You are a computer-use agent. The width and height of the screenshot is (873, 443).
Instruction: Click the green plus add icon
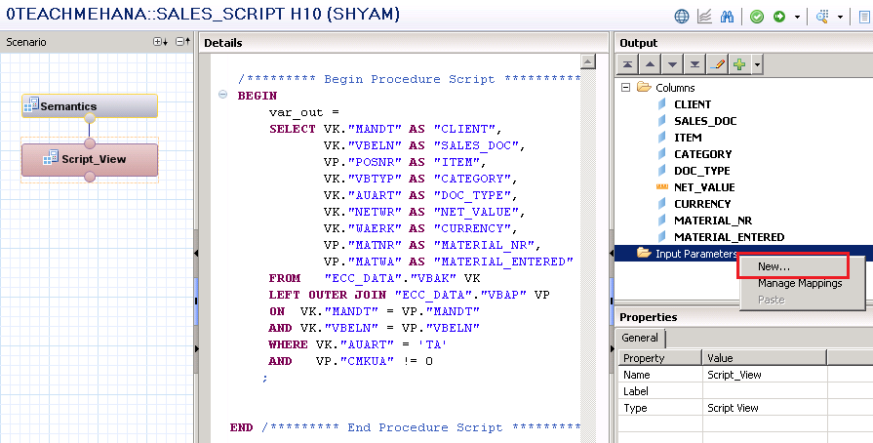[740, 64]
